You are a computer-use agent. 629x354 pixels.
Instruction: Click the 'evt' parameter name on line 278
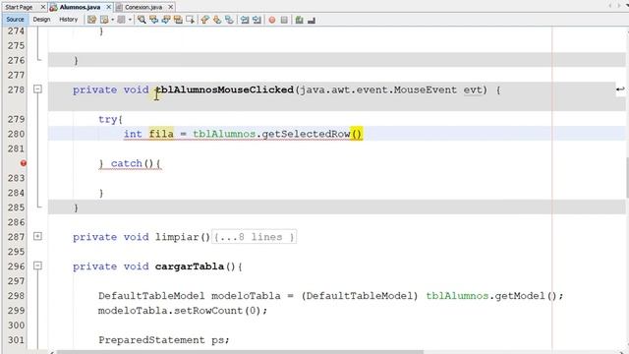(x=473, y=89)
